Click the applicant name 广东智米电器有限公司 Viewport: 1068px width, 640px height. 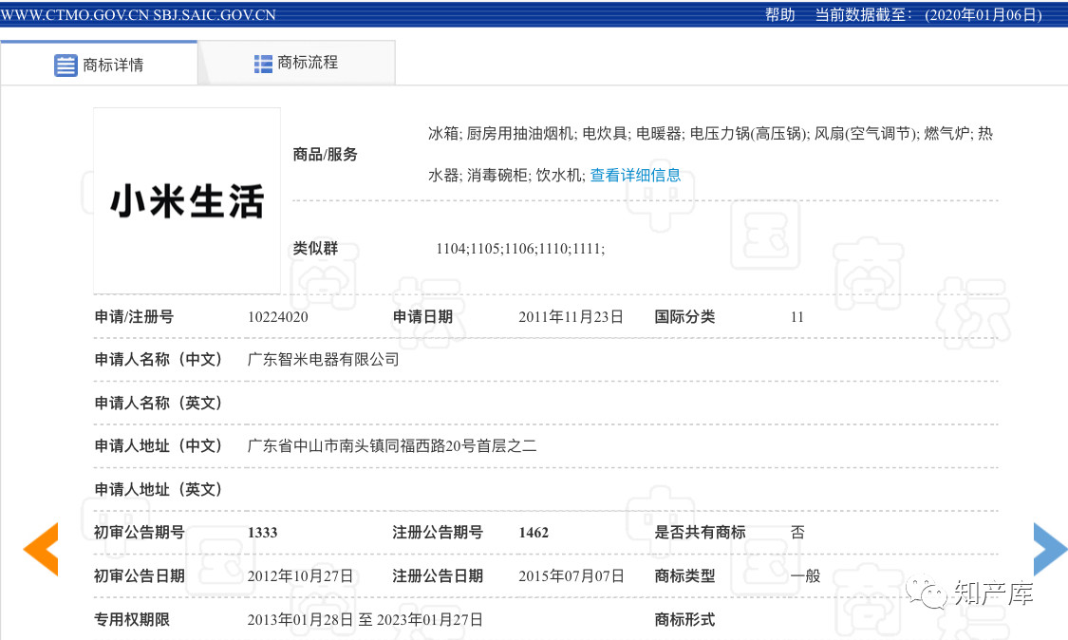[324, 359]
